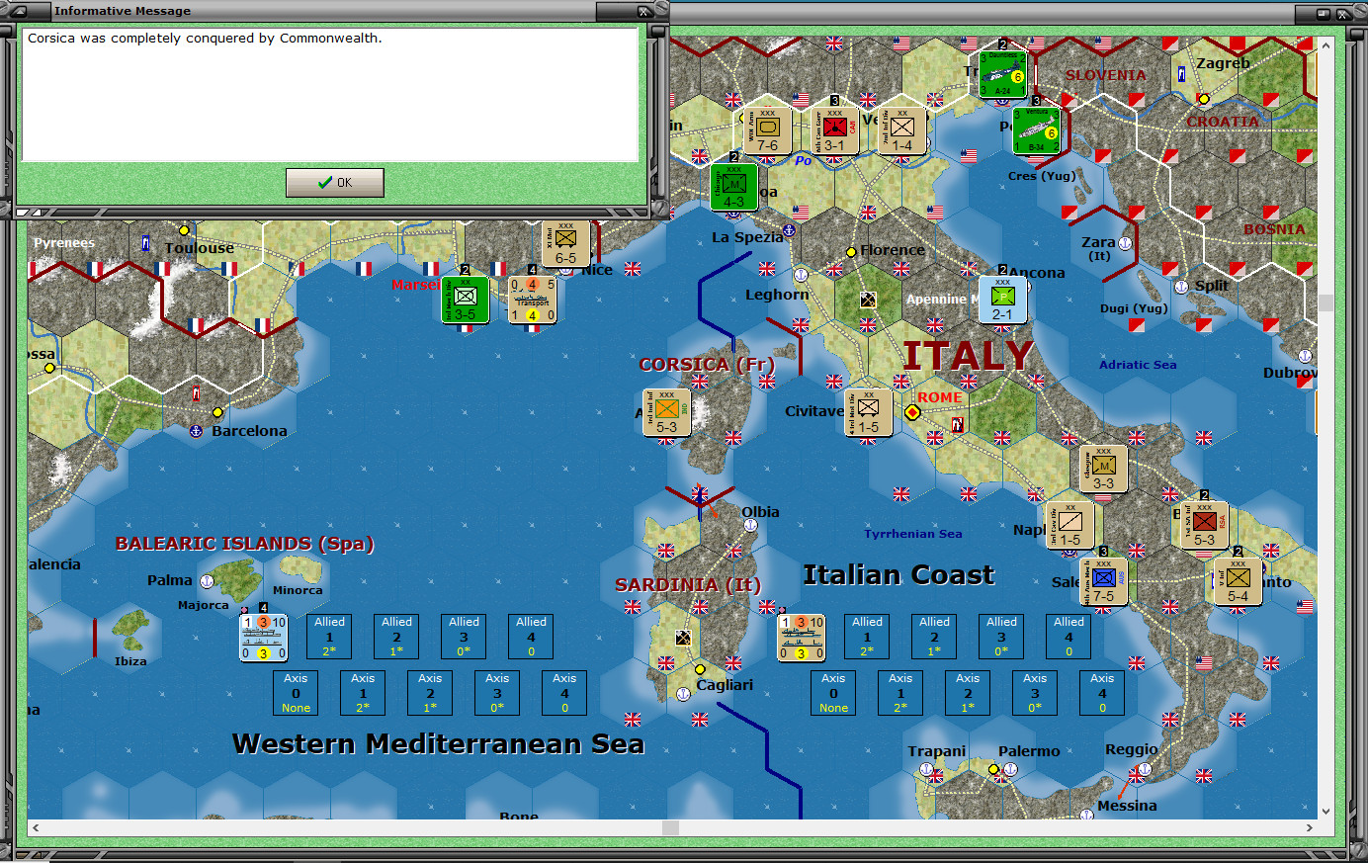Viewport: 1368px width, 863px height.
Task: Click the Cagliari city dot
Action: pos(700,669)
